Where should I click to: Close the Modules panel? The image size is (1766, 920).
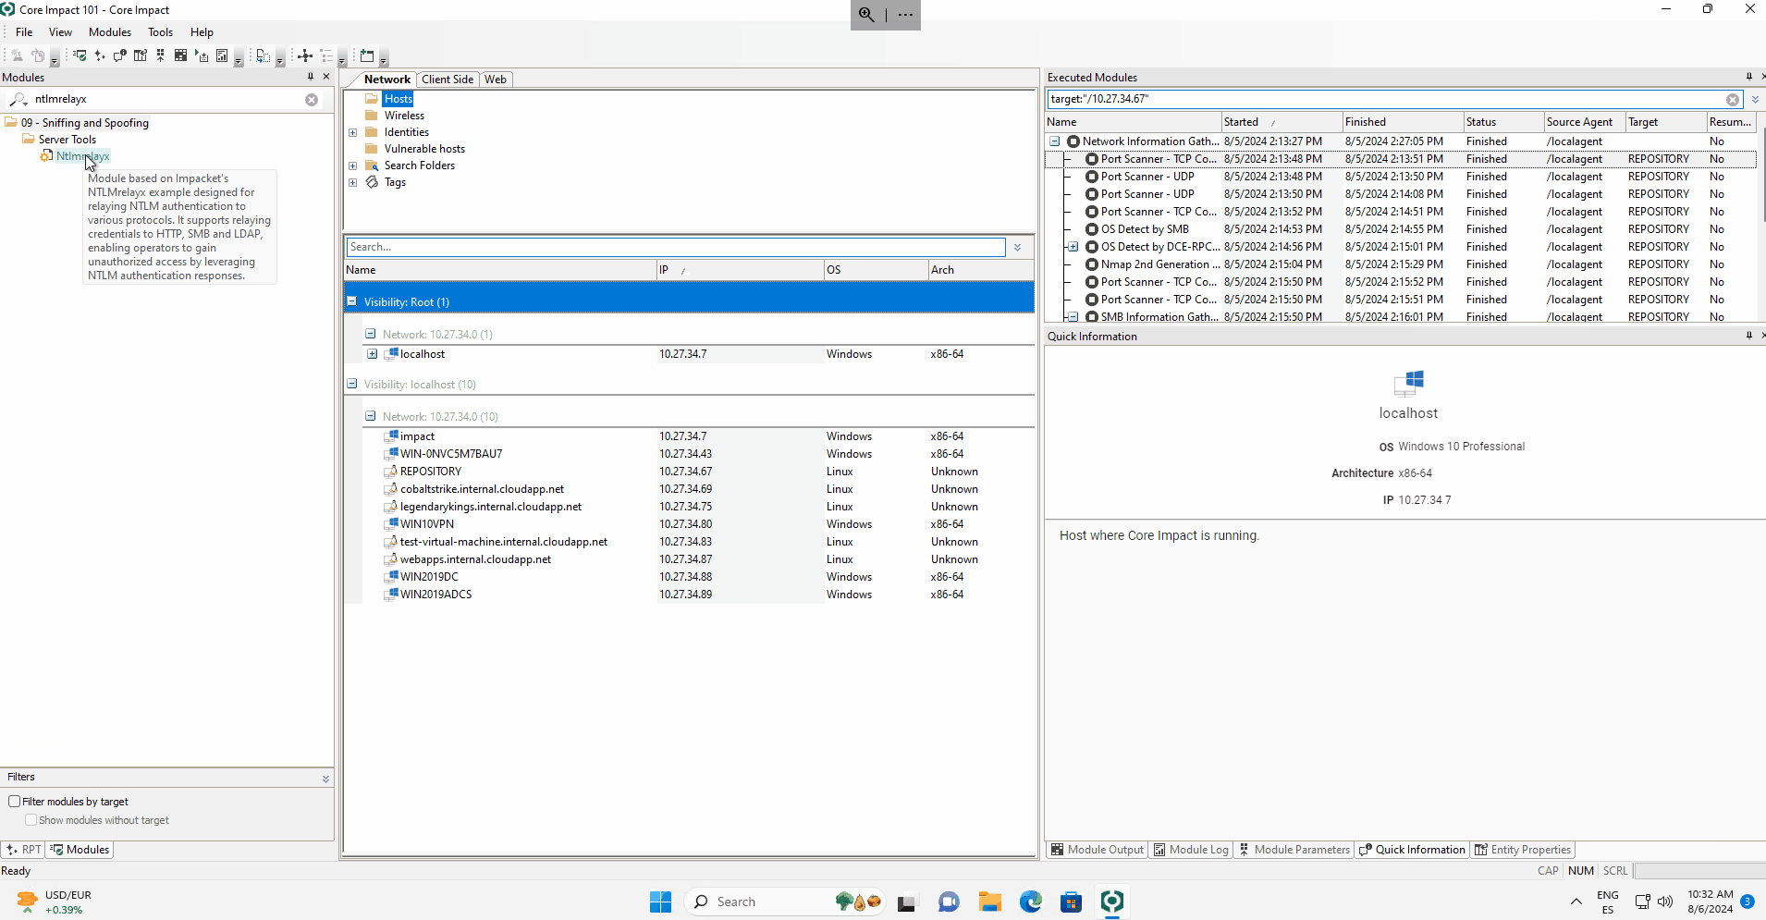325,77
